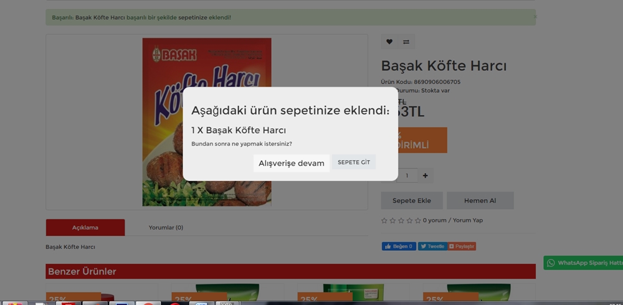Click the İNDİRİMLİ orange discount badge
Screen dimensions: 623x305
coord(422,140)
